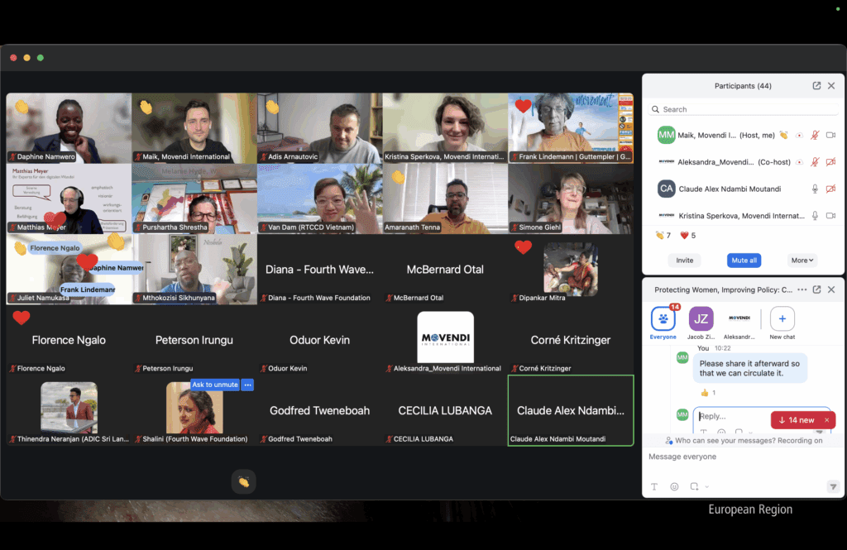
Task: Click the send message arrow icon
Action: point(832,487)
